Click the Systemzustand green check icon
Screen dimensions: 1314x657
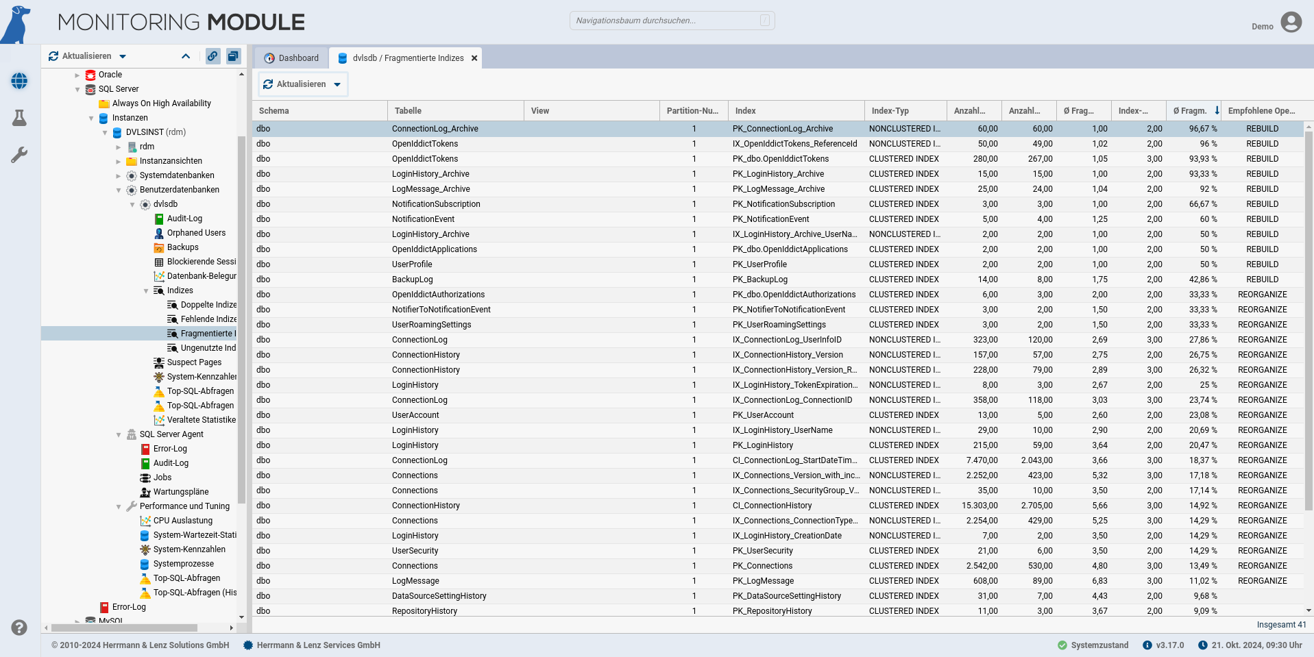click(1062, 645)
